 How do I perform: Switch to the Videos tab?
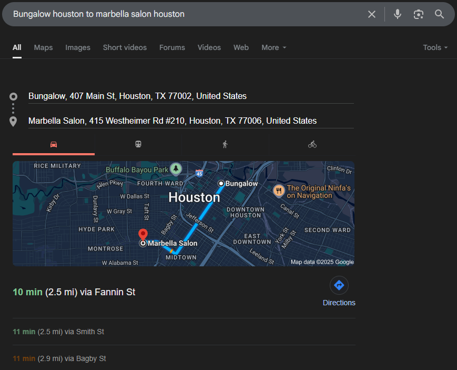point(209,47)
